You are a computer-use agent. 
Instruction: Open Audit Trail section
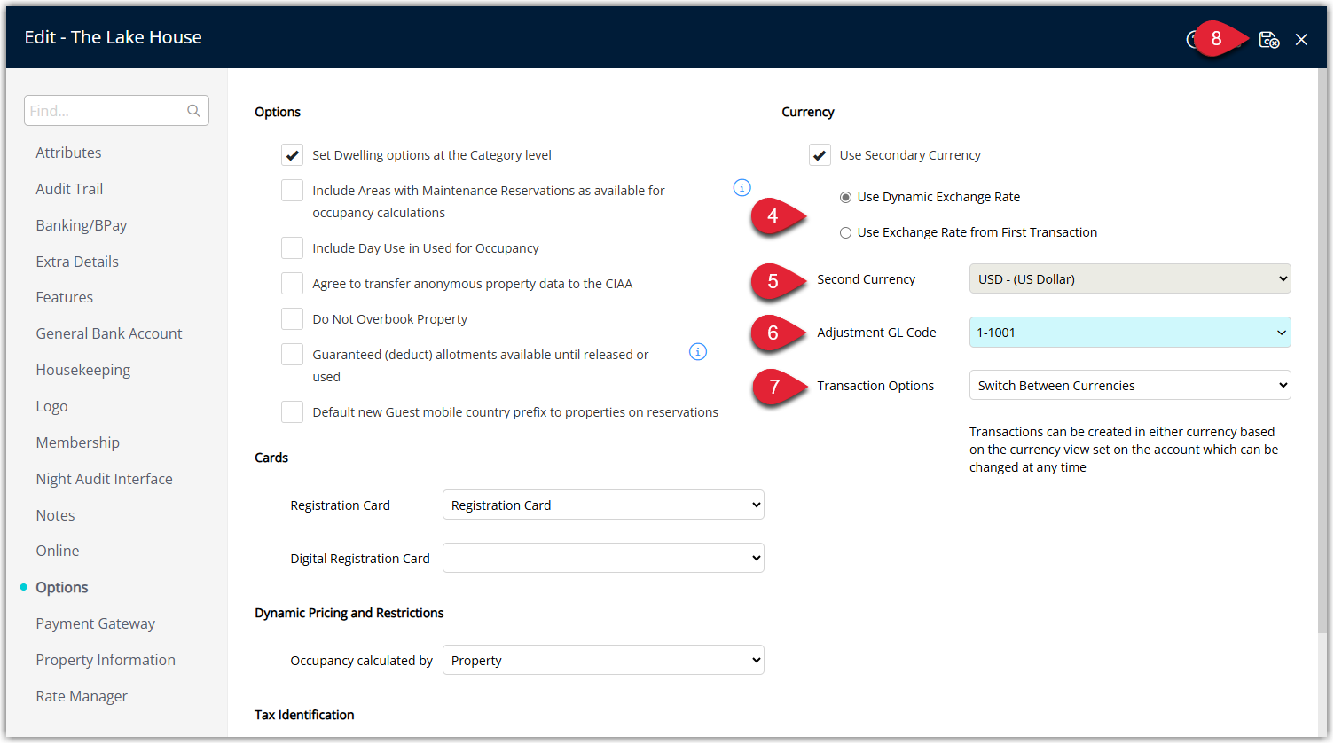tap(69, 189)
